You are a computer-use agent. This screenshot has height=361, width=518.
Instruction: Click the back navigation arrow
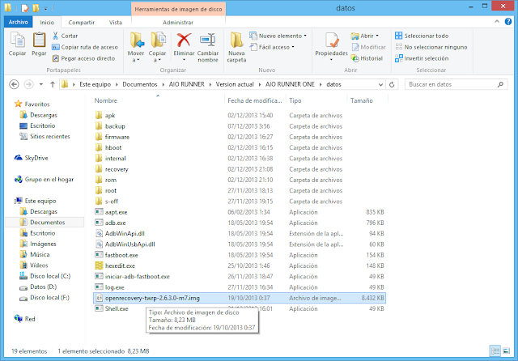[14, 84]
